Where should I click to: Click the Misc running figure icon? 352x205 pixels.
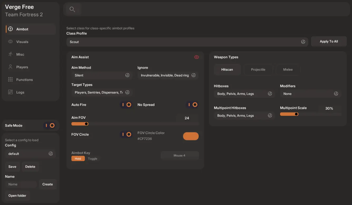pyautogui.click(x=11, y=54)
